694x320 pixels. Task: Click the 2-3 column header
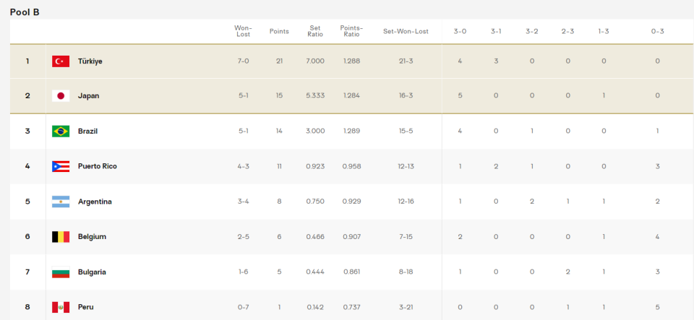tap(568, 31)
